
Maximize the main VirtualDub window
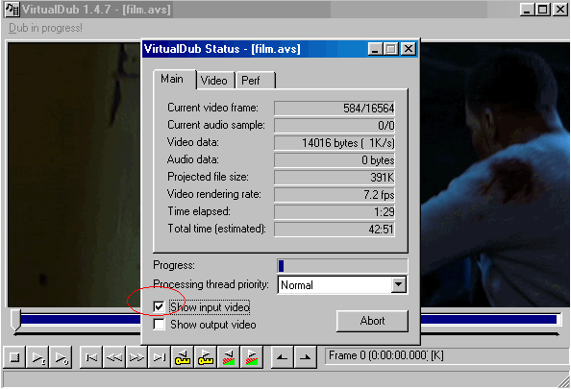(542, 9)
